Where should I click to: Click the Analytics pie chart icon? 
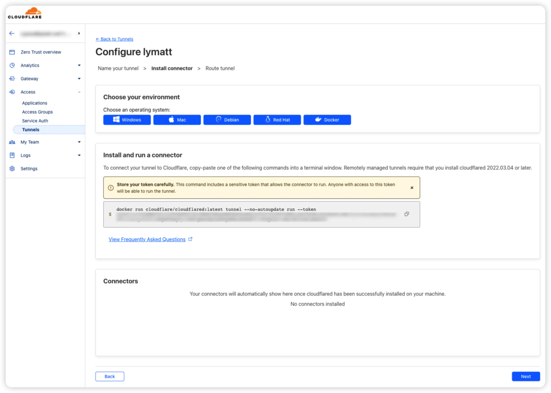(12, 65)
